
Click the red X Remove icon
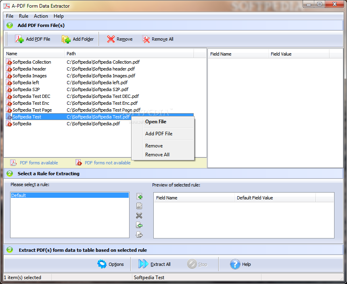pos(111,39)
